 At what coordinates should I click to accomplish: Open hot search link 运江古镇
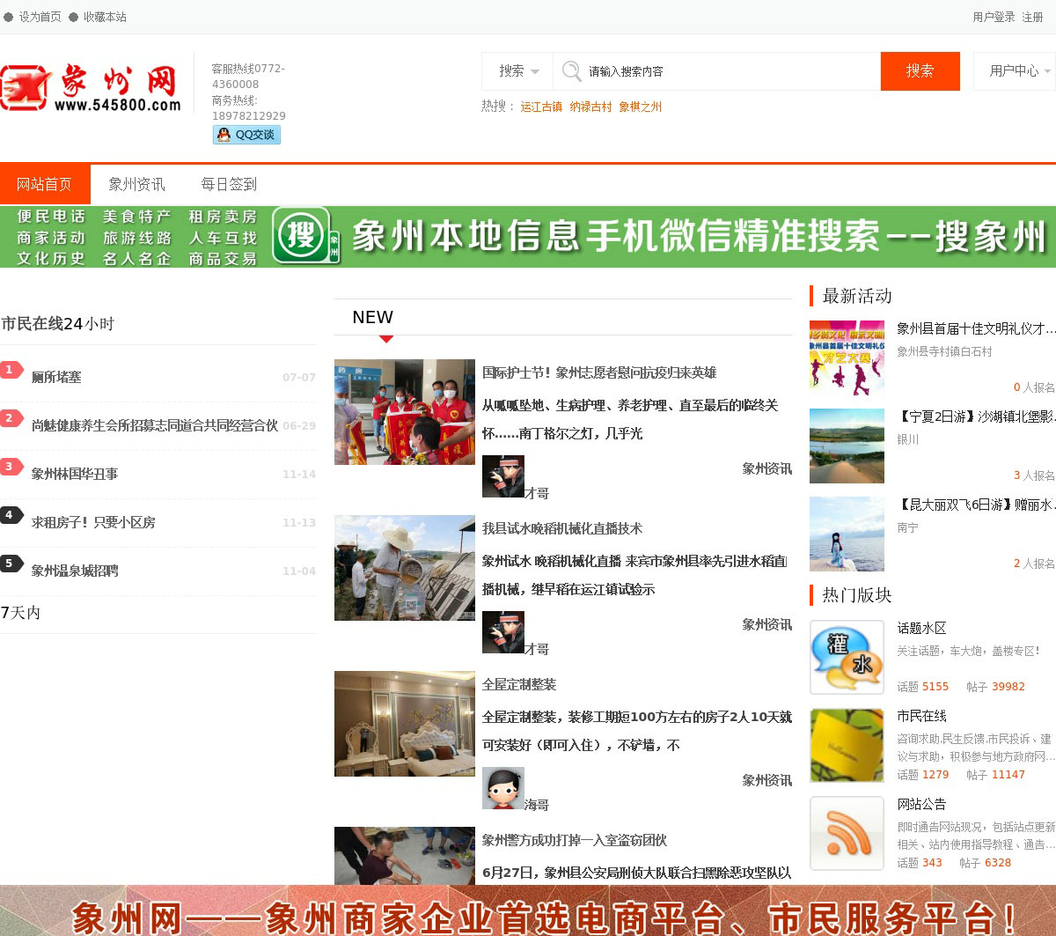pyautogui.click(x=541, y=107)
